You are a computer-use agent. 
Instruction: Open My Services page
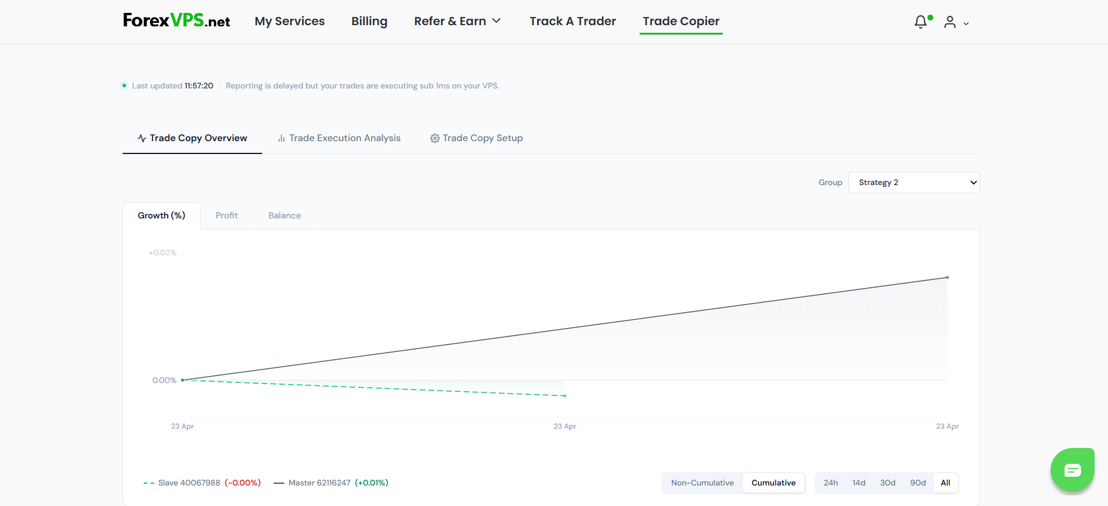290,21
